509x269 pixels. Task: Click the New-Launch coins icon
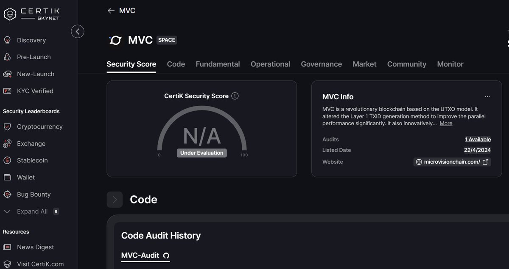click(7, 74)
